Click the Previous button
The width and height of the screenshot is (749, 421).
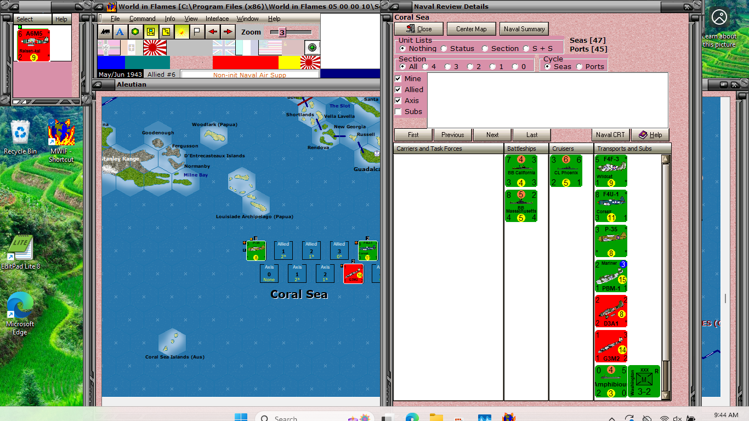pos(453,135)
